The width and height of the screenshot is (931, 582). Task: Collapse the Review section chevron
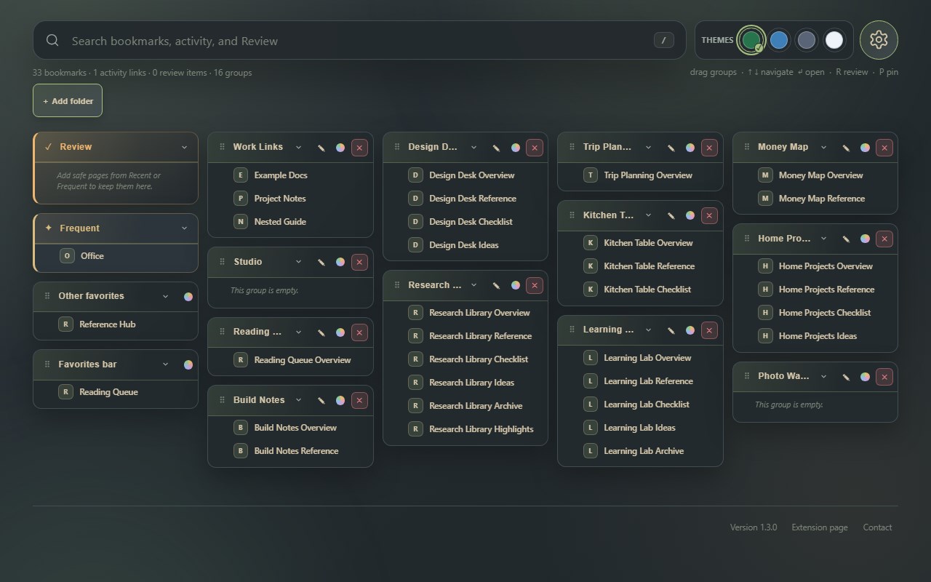pyautogui.click(x=184, y=147)
